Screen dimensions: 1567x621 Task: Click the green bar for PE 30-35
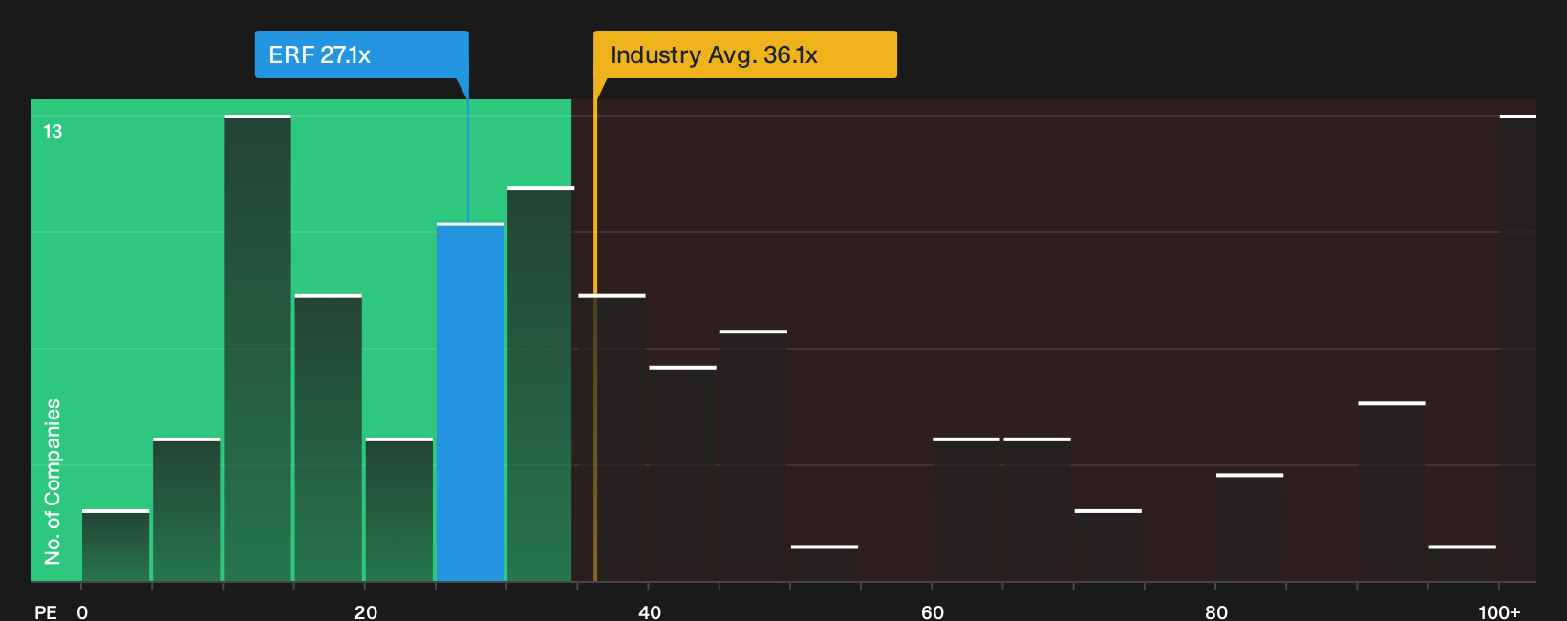tap(541, 384)
